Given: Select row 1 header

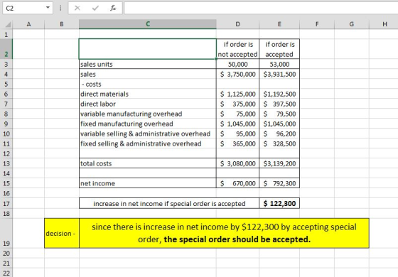Looking at the screenshot, I should [x=6, y=34].
